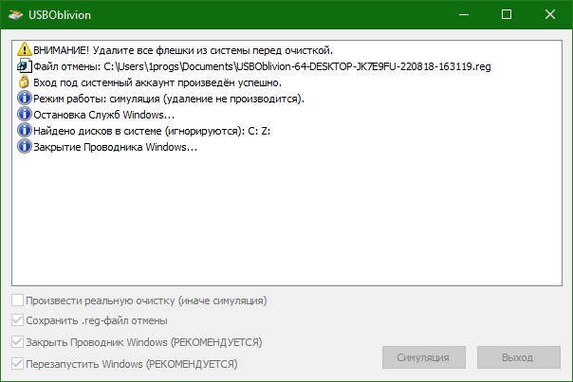This screenshot has height=382, width=573.
Task: Click info icon beside Найдено дисков в системе
Action: (25, 130)
